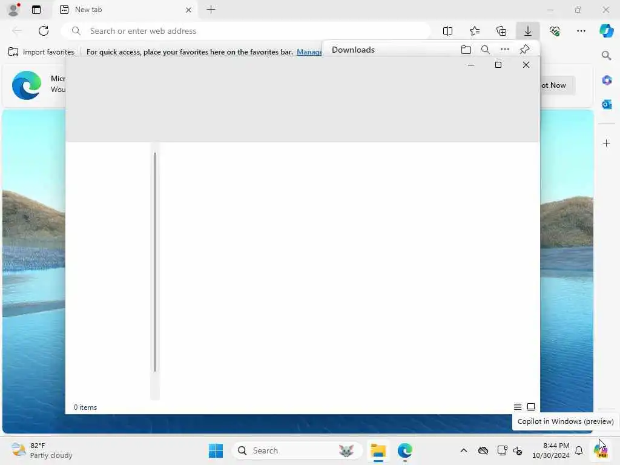Viewport: 620px width, 465px height.
Task: Add a new browser tab
Action: click(x=211, y=10)
